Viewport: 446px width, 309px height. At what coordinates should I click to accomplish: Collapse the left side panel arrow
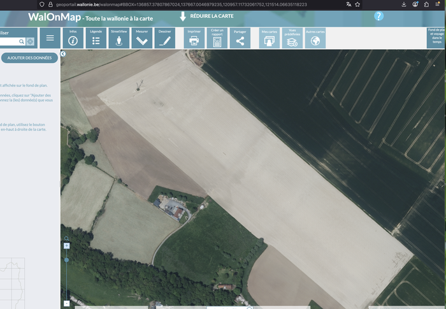point(64,54)
